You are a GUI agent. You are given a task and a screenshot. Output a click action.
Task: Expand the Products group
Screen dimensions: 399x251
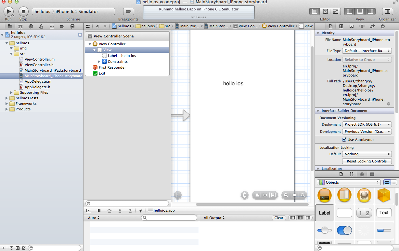point(7,109)
